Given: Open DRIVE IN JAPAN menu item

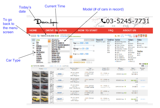Looking at the screenshot, I should point(56,30).
